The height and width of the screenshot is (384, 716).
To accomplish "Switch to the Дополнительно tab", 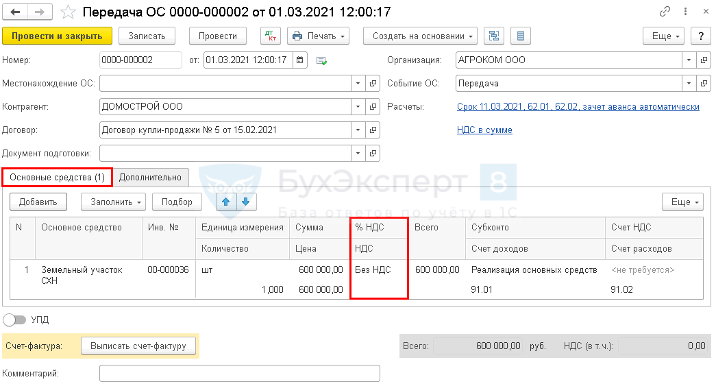I will coord(150,177).
